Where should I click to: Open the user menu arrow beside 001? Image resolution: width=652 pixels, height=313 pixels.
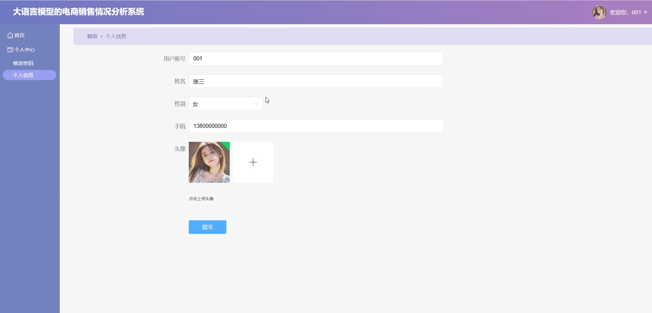(646, 12)
